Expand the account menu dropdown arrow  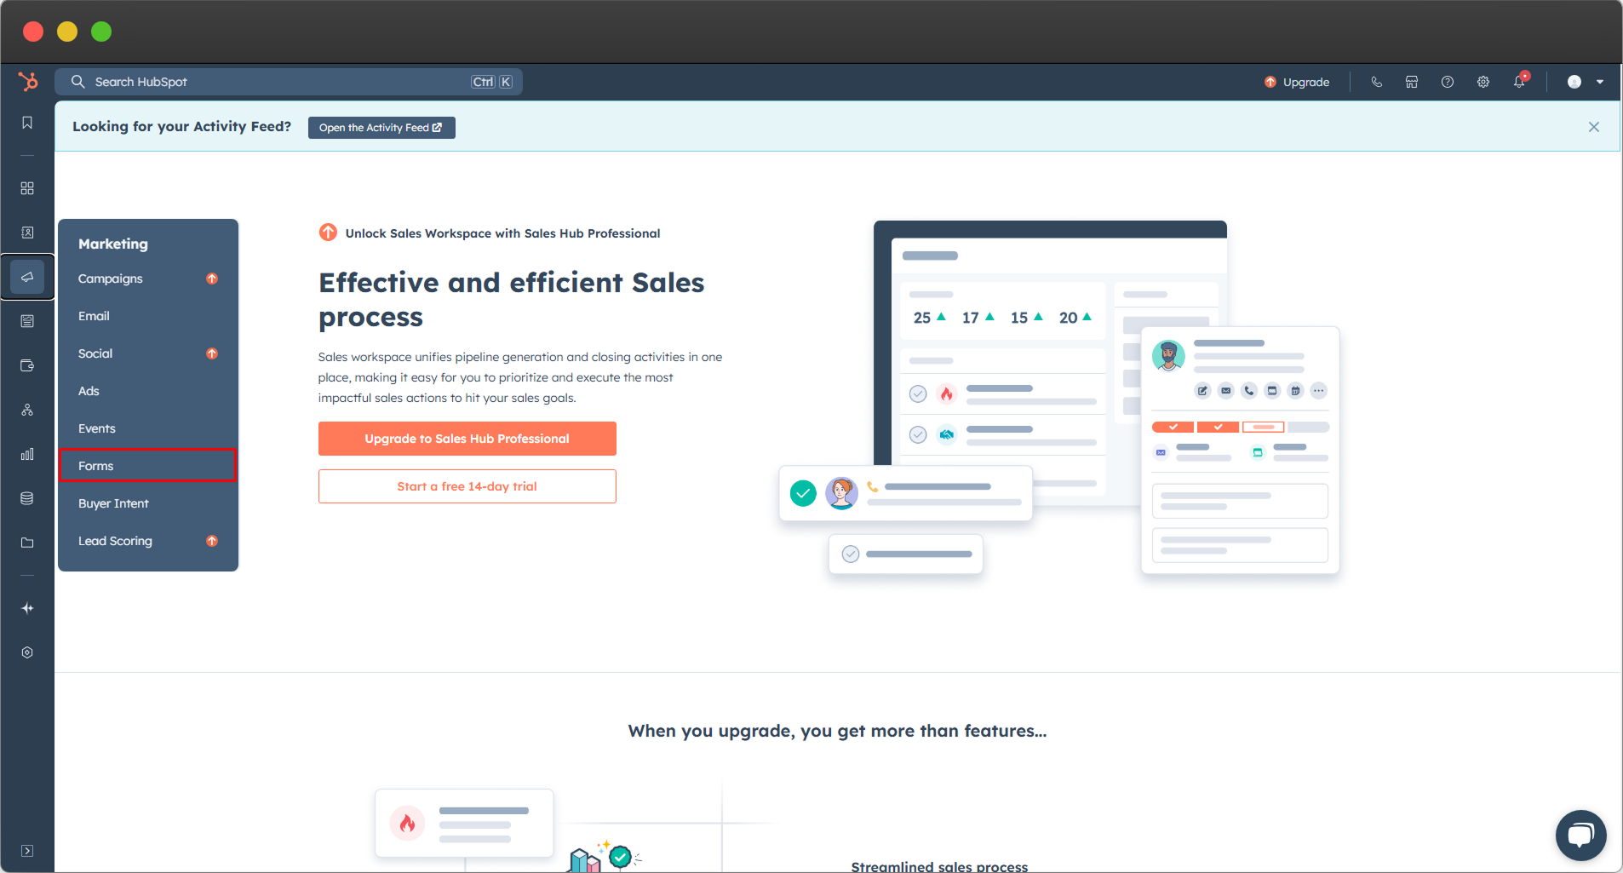1600,82
